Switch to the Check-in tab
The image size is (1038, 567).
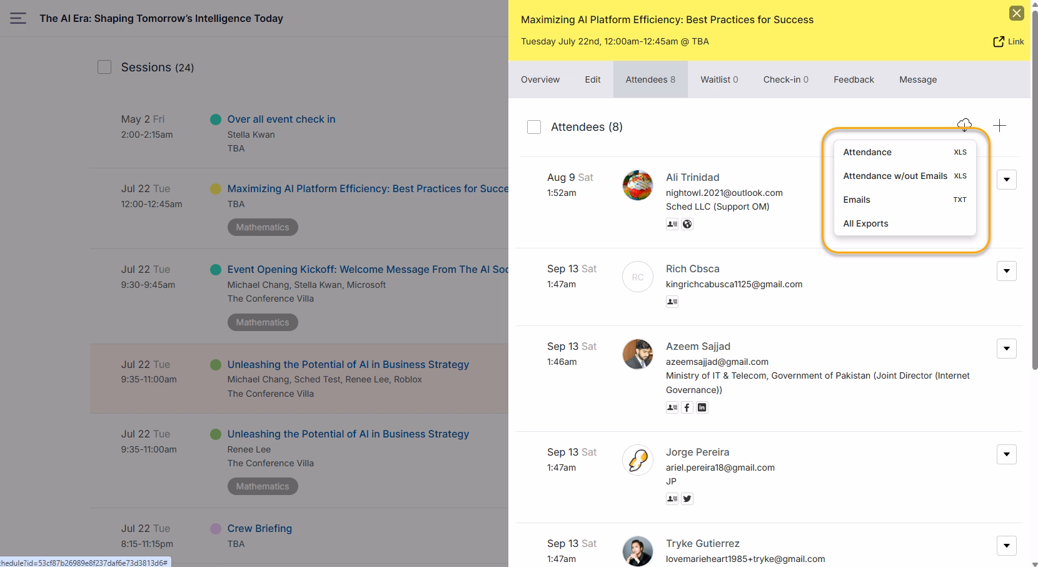pyautogui.click(x=785, y=79)
